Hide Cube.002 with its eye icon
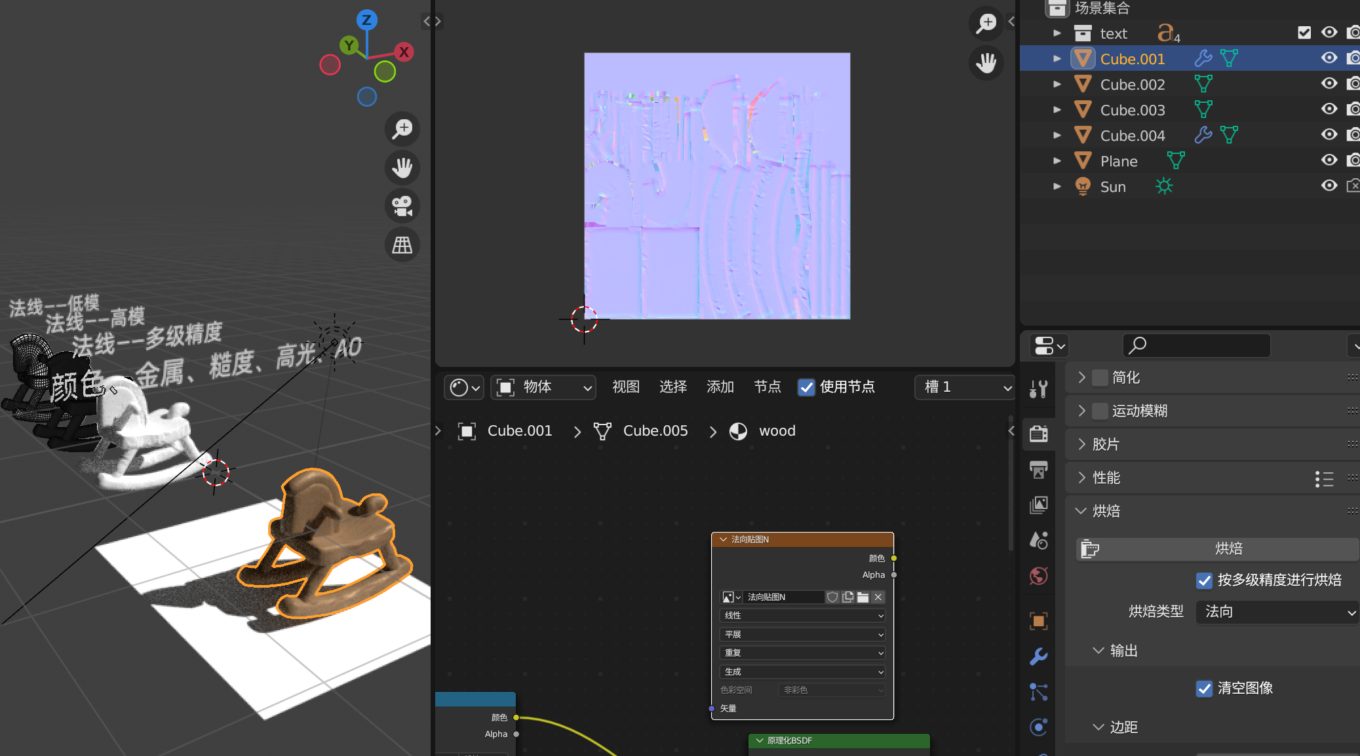 point(1329,84)
